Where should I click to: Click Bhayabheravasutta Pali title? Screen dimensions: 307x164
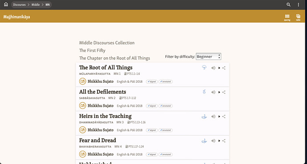95,147
